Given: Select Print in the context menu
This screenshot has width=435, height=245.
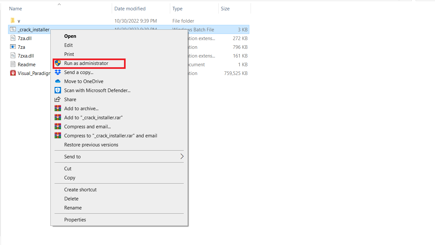Looking at the screenshot, I should (119, 54).
